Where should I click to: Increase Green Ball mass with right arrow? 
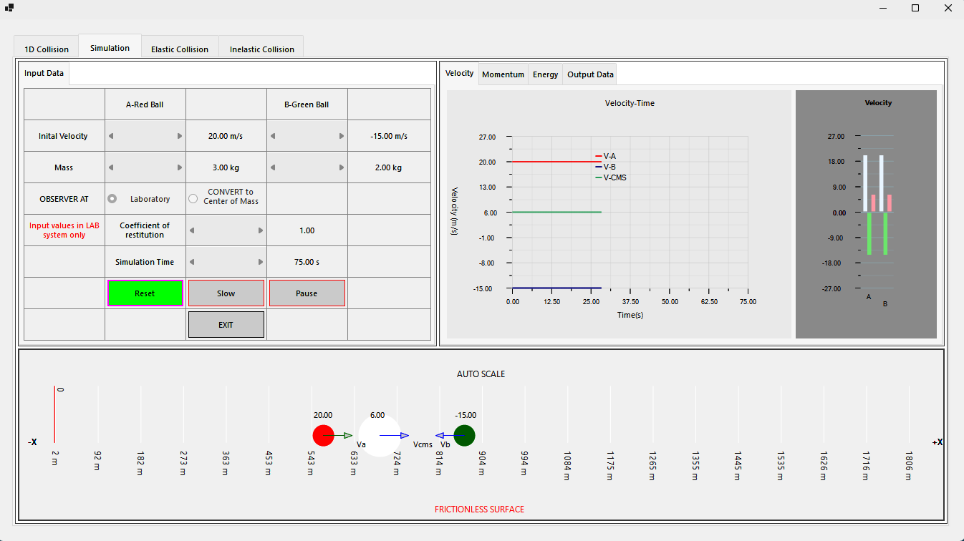[342, 167]
